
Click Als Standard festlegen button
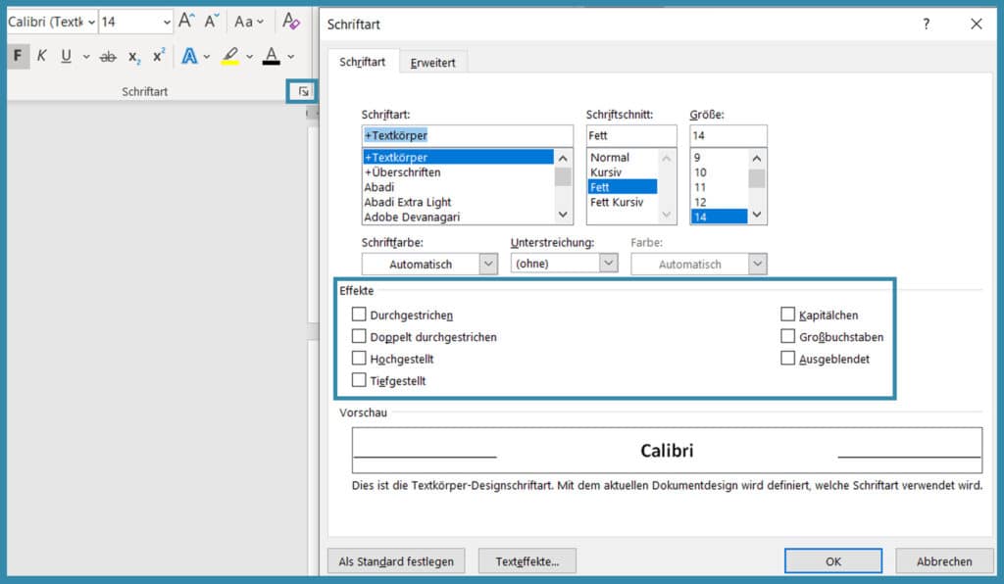pos(396,561)
